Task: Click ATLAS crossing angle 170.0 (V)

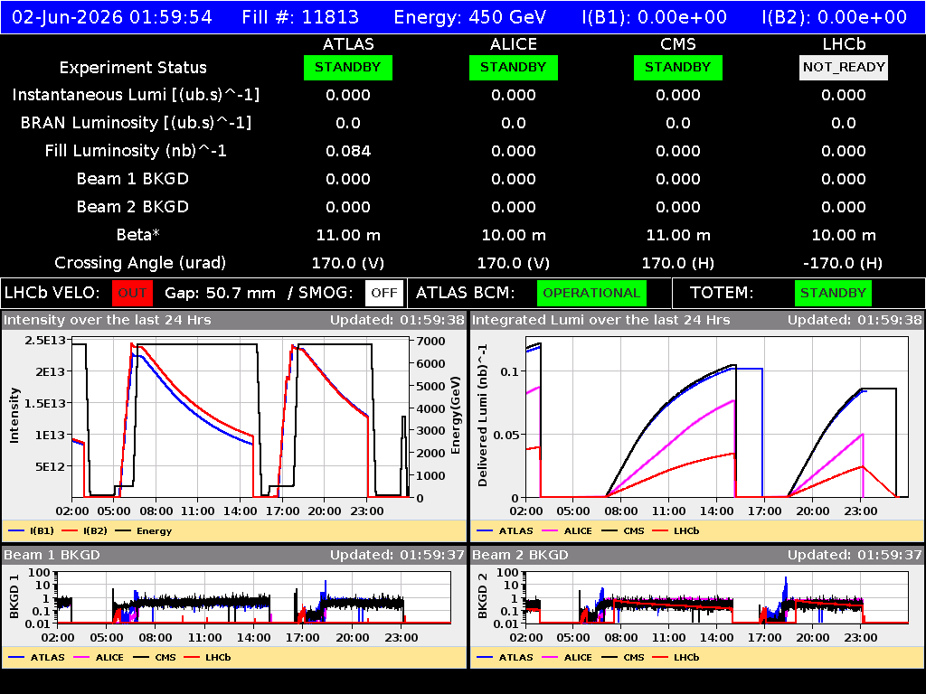Action: point(348,263)
